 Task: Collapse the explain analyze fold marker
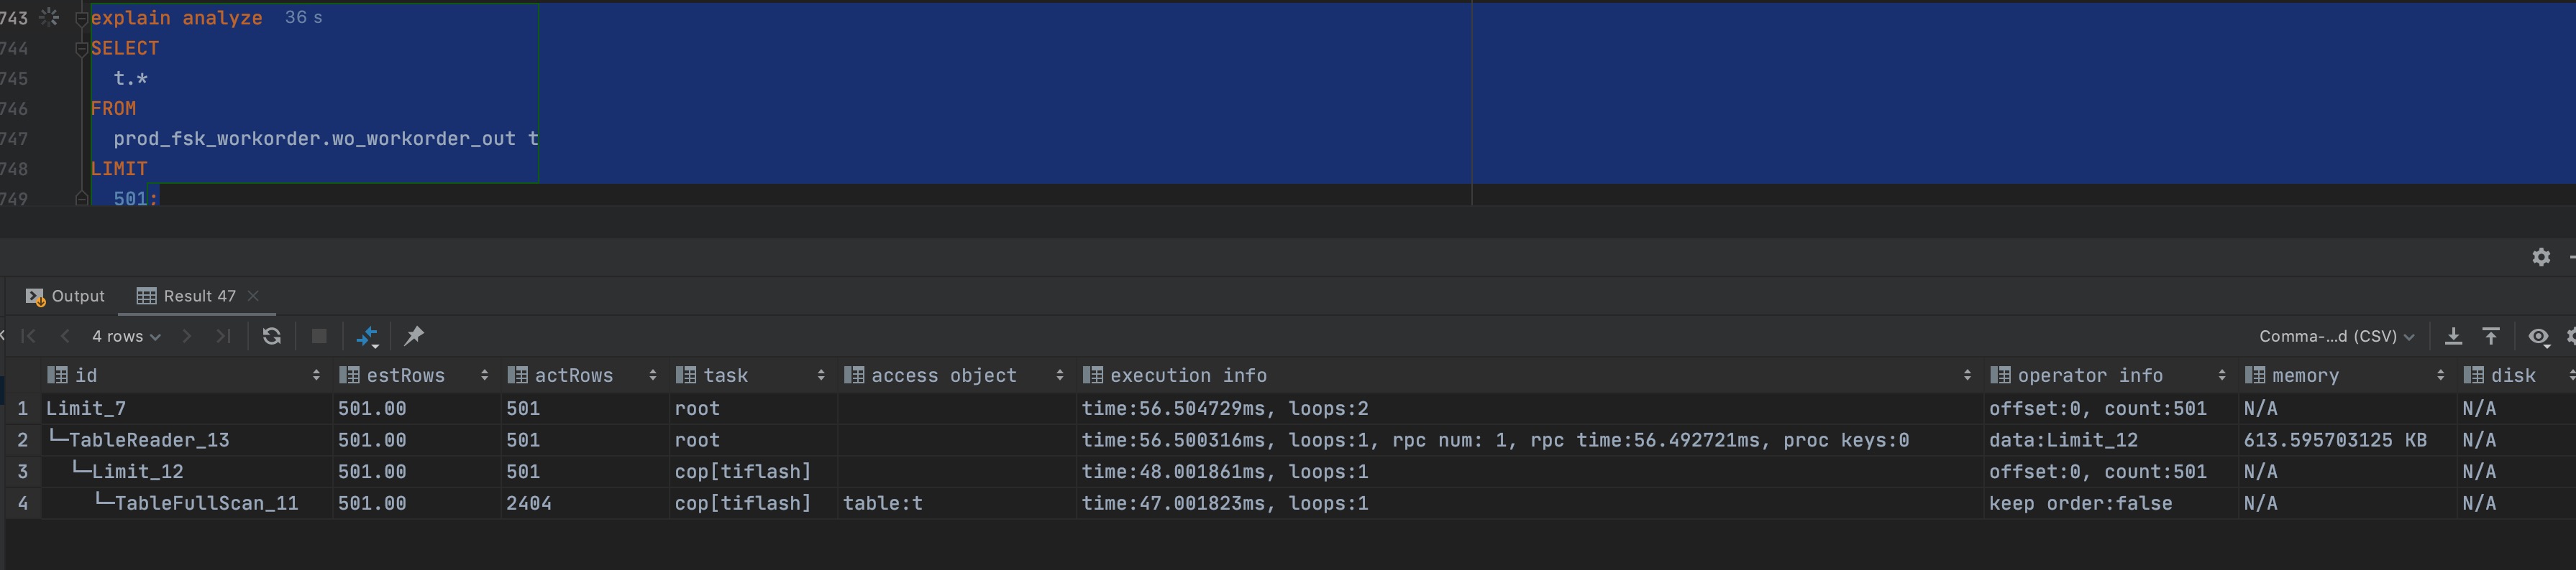pos(82,19)
